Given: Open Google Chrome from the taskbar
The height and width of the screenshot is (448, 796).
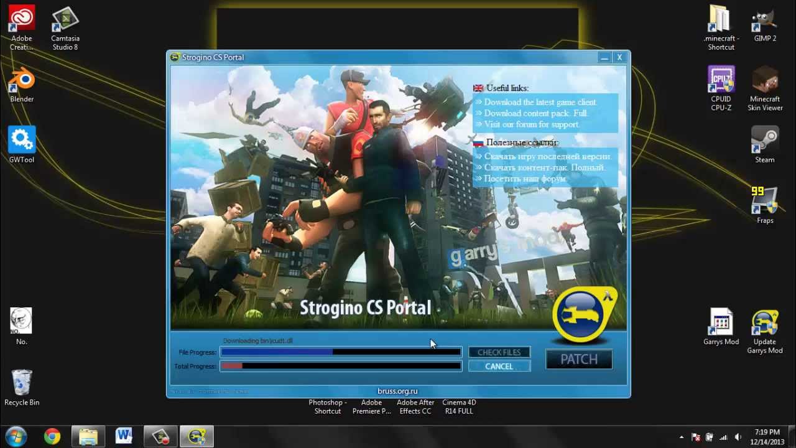Looking at the screenshot, I should point(52,437).
